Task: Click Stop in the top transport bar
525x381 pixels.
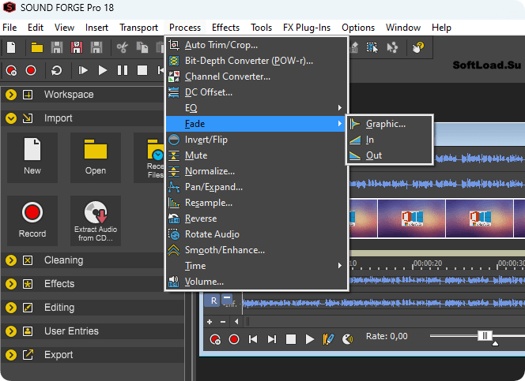Action: point(142,70)
